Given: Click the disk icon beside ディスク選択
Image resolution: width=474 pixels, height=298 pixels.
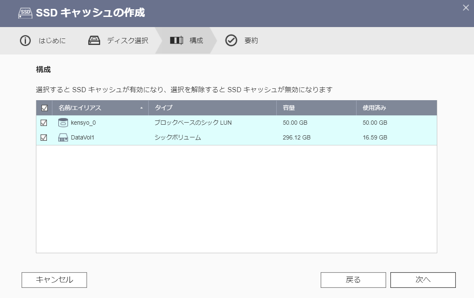Looking at the screenshot, I should [x=94, y=41].
